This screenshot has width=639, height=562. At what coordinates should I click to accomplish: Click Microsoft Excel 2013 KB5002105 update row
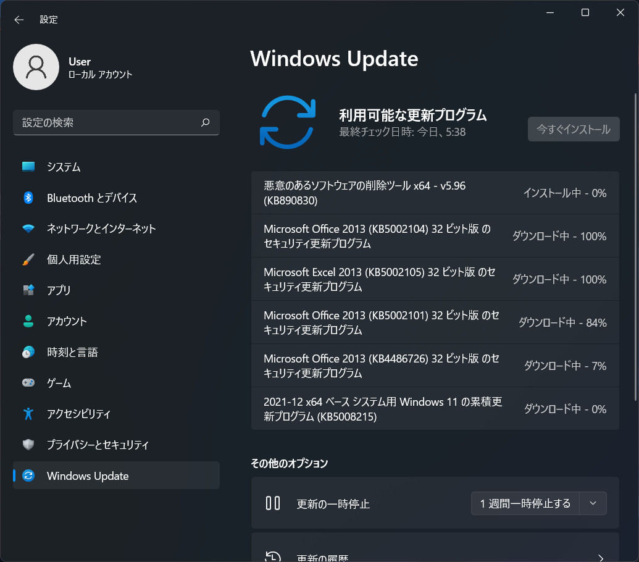point(435,279)
